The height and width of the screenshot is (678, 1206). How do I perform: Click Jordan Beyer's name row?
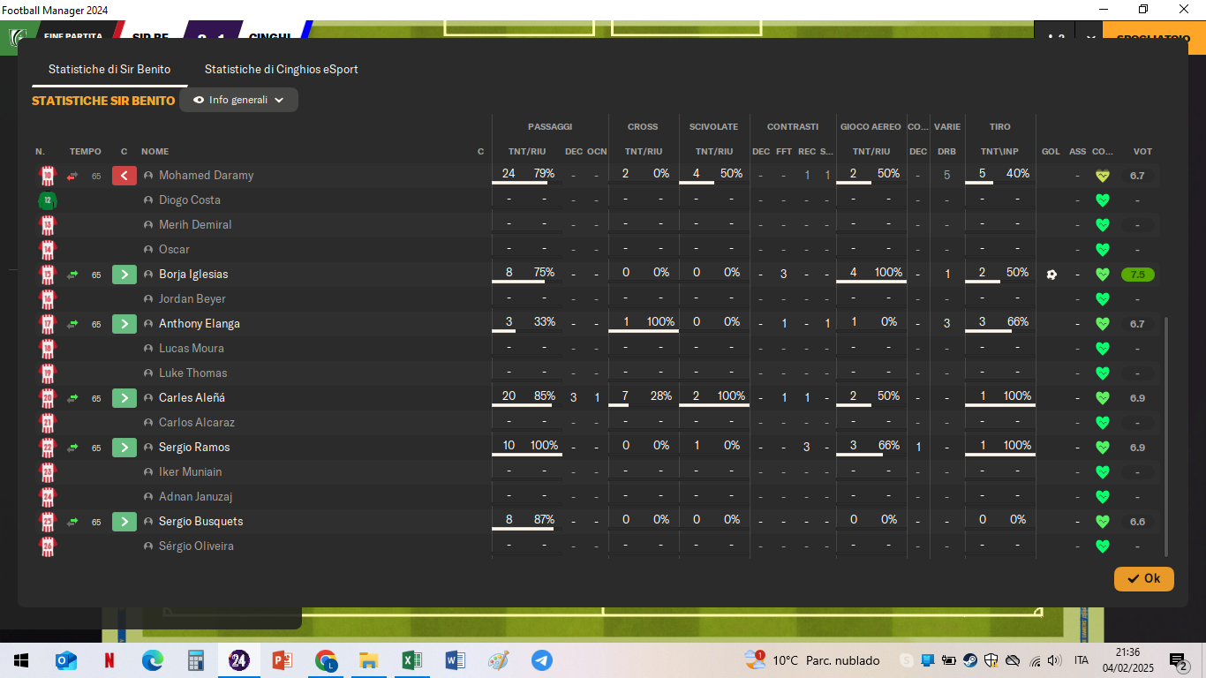click(x=192, y=299)
